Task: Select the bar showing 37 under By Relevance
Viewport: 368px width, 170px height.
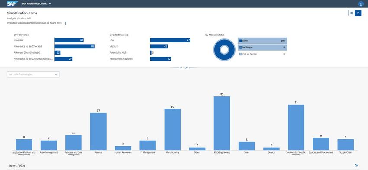Action: point(63,59)
